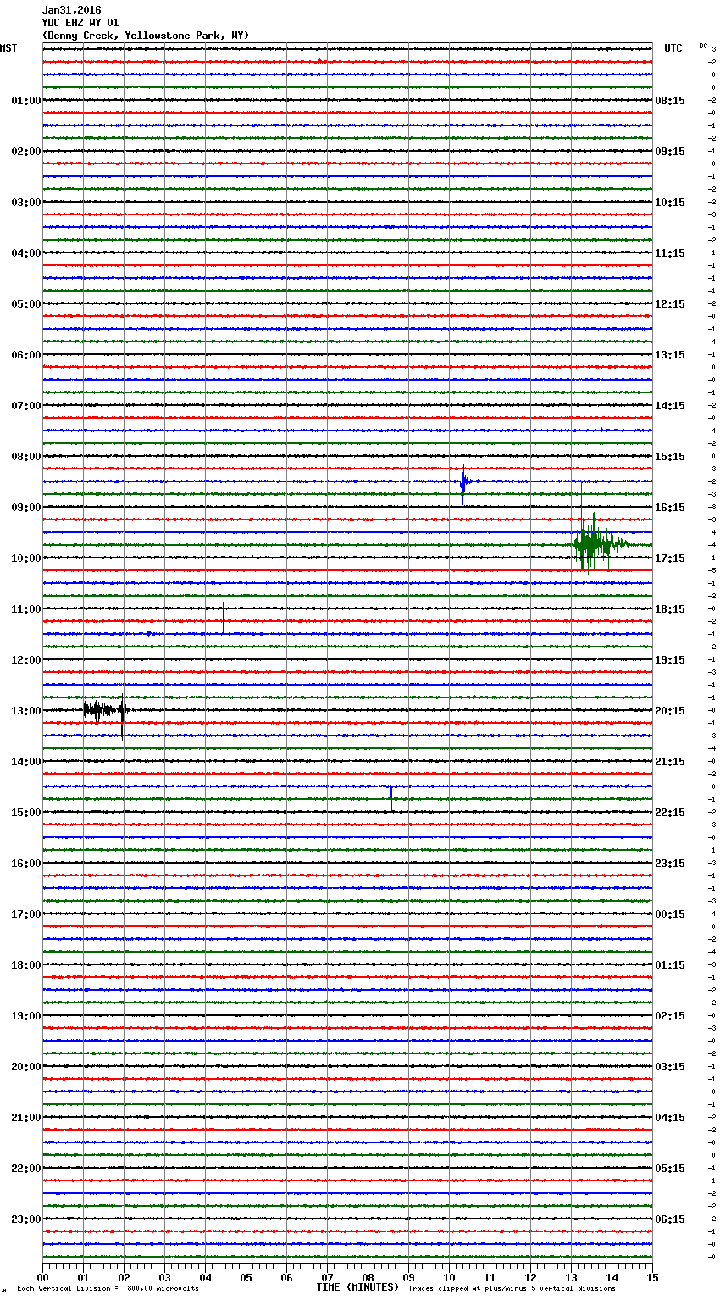The height and width of the screenshot is (1300, 720).
Task: Click the small spike between 14:00 and 15:00 MST
Action: pos(391,798)
